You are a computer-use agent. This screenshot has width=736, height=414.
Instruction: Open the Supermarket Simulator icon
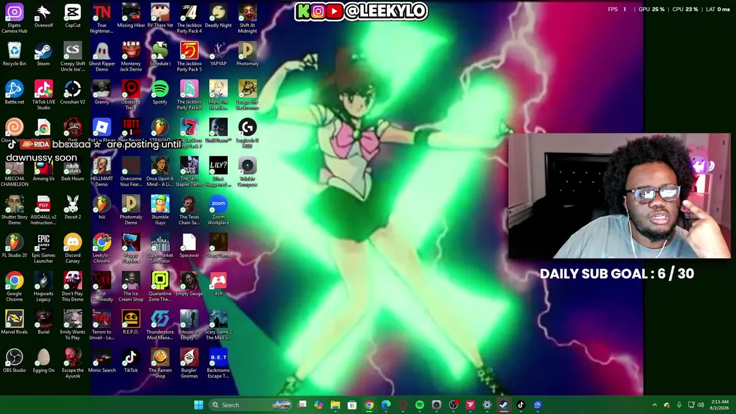pyautogui.click(x=160, y=248)
